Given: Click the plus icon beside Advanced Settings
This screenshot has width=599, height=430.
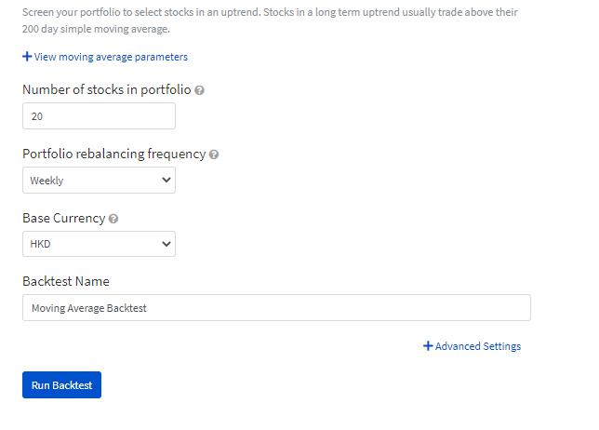Looking at the screenshot, I should (x=428, y=346).
